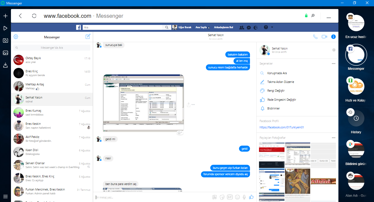Open the facebook.com/01Turkiyem01 profile link

(282, 127)
